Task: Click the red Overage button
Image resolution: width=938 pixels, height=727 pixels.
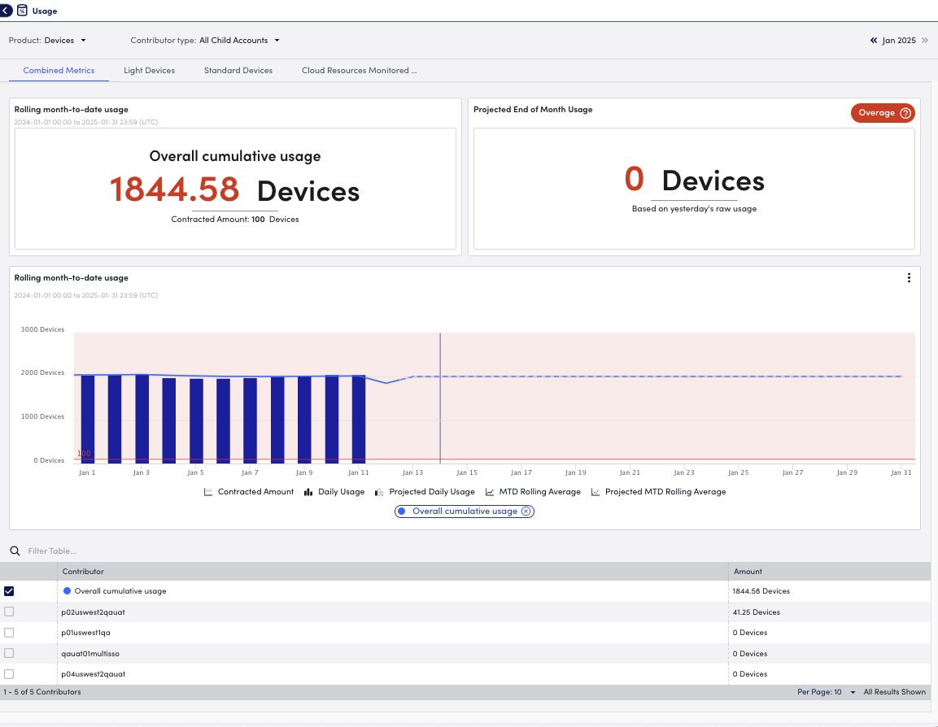Action: tap(883, 112)
